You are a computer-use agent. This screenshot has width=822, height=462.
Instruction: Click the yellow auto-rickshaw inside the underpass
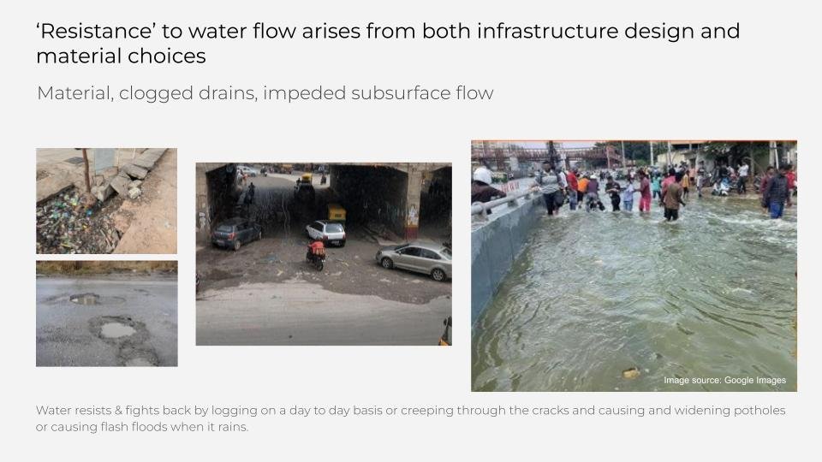pyautogui.click(x=337, y=212)
